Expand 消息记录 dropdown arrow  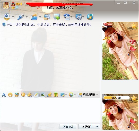[x=97, y=95]
